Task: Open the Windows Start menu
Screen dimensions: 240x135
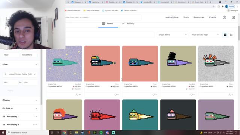Action: [3, 132]
